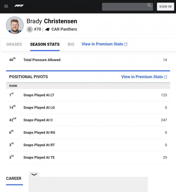This screenshot has width=176, height=192.
Task: Select the Snaps Played At C row
Action: coord(88,120)
